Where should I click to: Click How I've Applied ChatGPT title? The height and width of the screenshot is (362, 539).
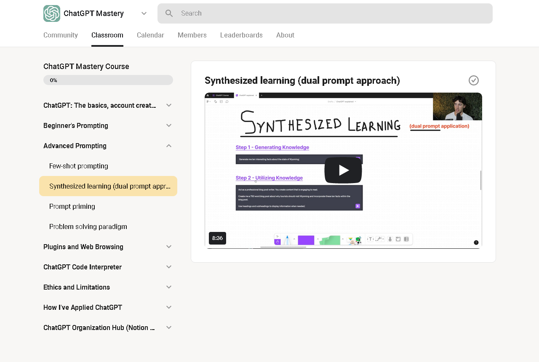point(83,307)
